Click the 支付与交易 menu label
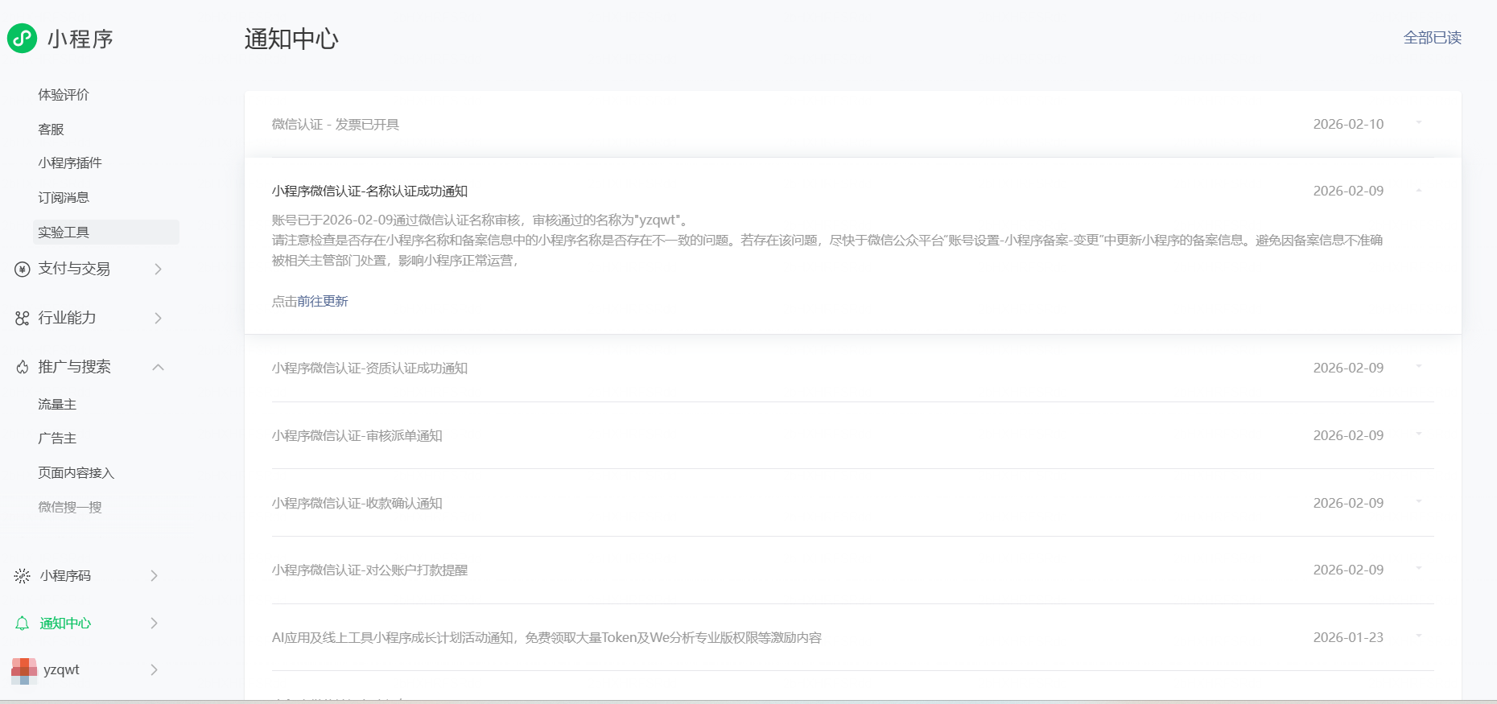1497x704 pixels. click(x=74, y=269)
